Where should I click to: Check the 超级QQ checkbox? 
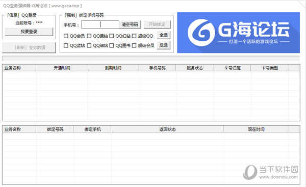(134, 36)
